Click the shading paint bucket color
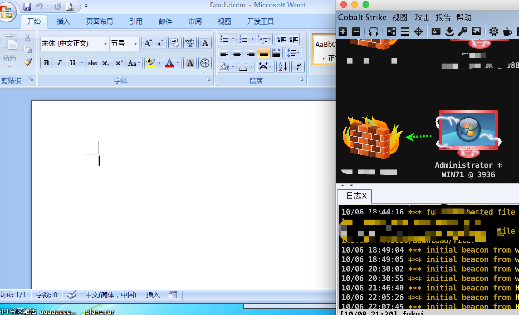Viewport: 519px width, 315px height. (x=224, y=67)
